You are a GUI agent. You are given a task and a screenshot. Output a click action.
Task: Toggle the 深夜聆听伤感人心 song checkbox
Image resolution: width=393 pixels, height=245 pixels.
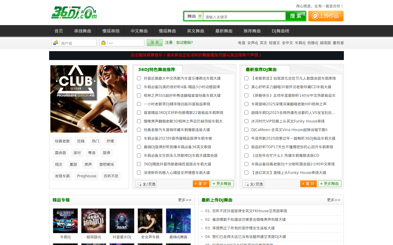pyautogui.click(x=139, y=172)
